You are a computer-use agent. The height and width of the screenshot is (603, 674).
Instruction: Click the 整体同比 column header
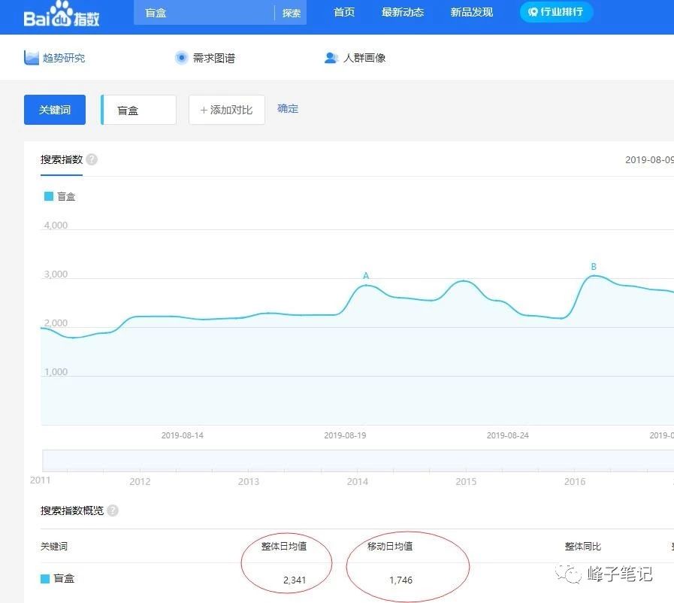[583, 546]
